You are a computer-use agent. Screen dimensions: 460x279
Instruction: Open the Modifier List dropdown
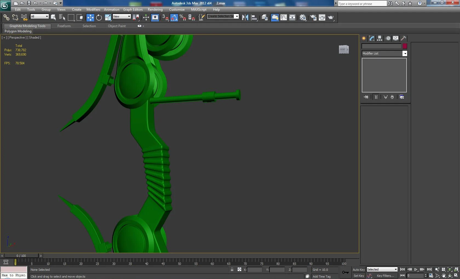tap(405, 53)
